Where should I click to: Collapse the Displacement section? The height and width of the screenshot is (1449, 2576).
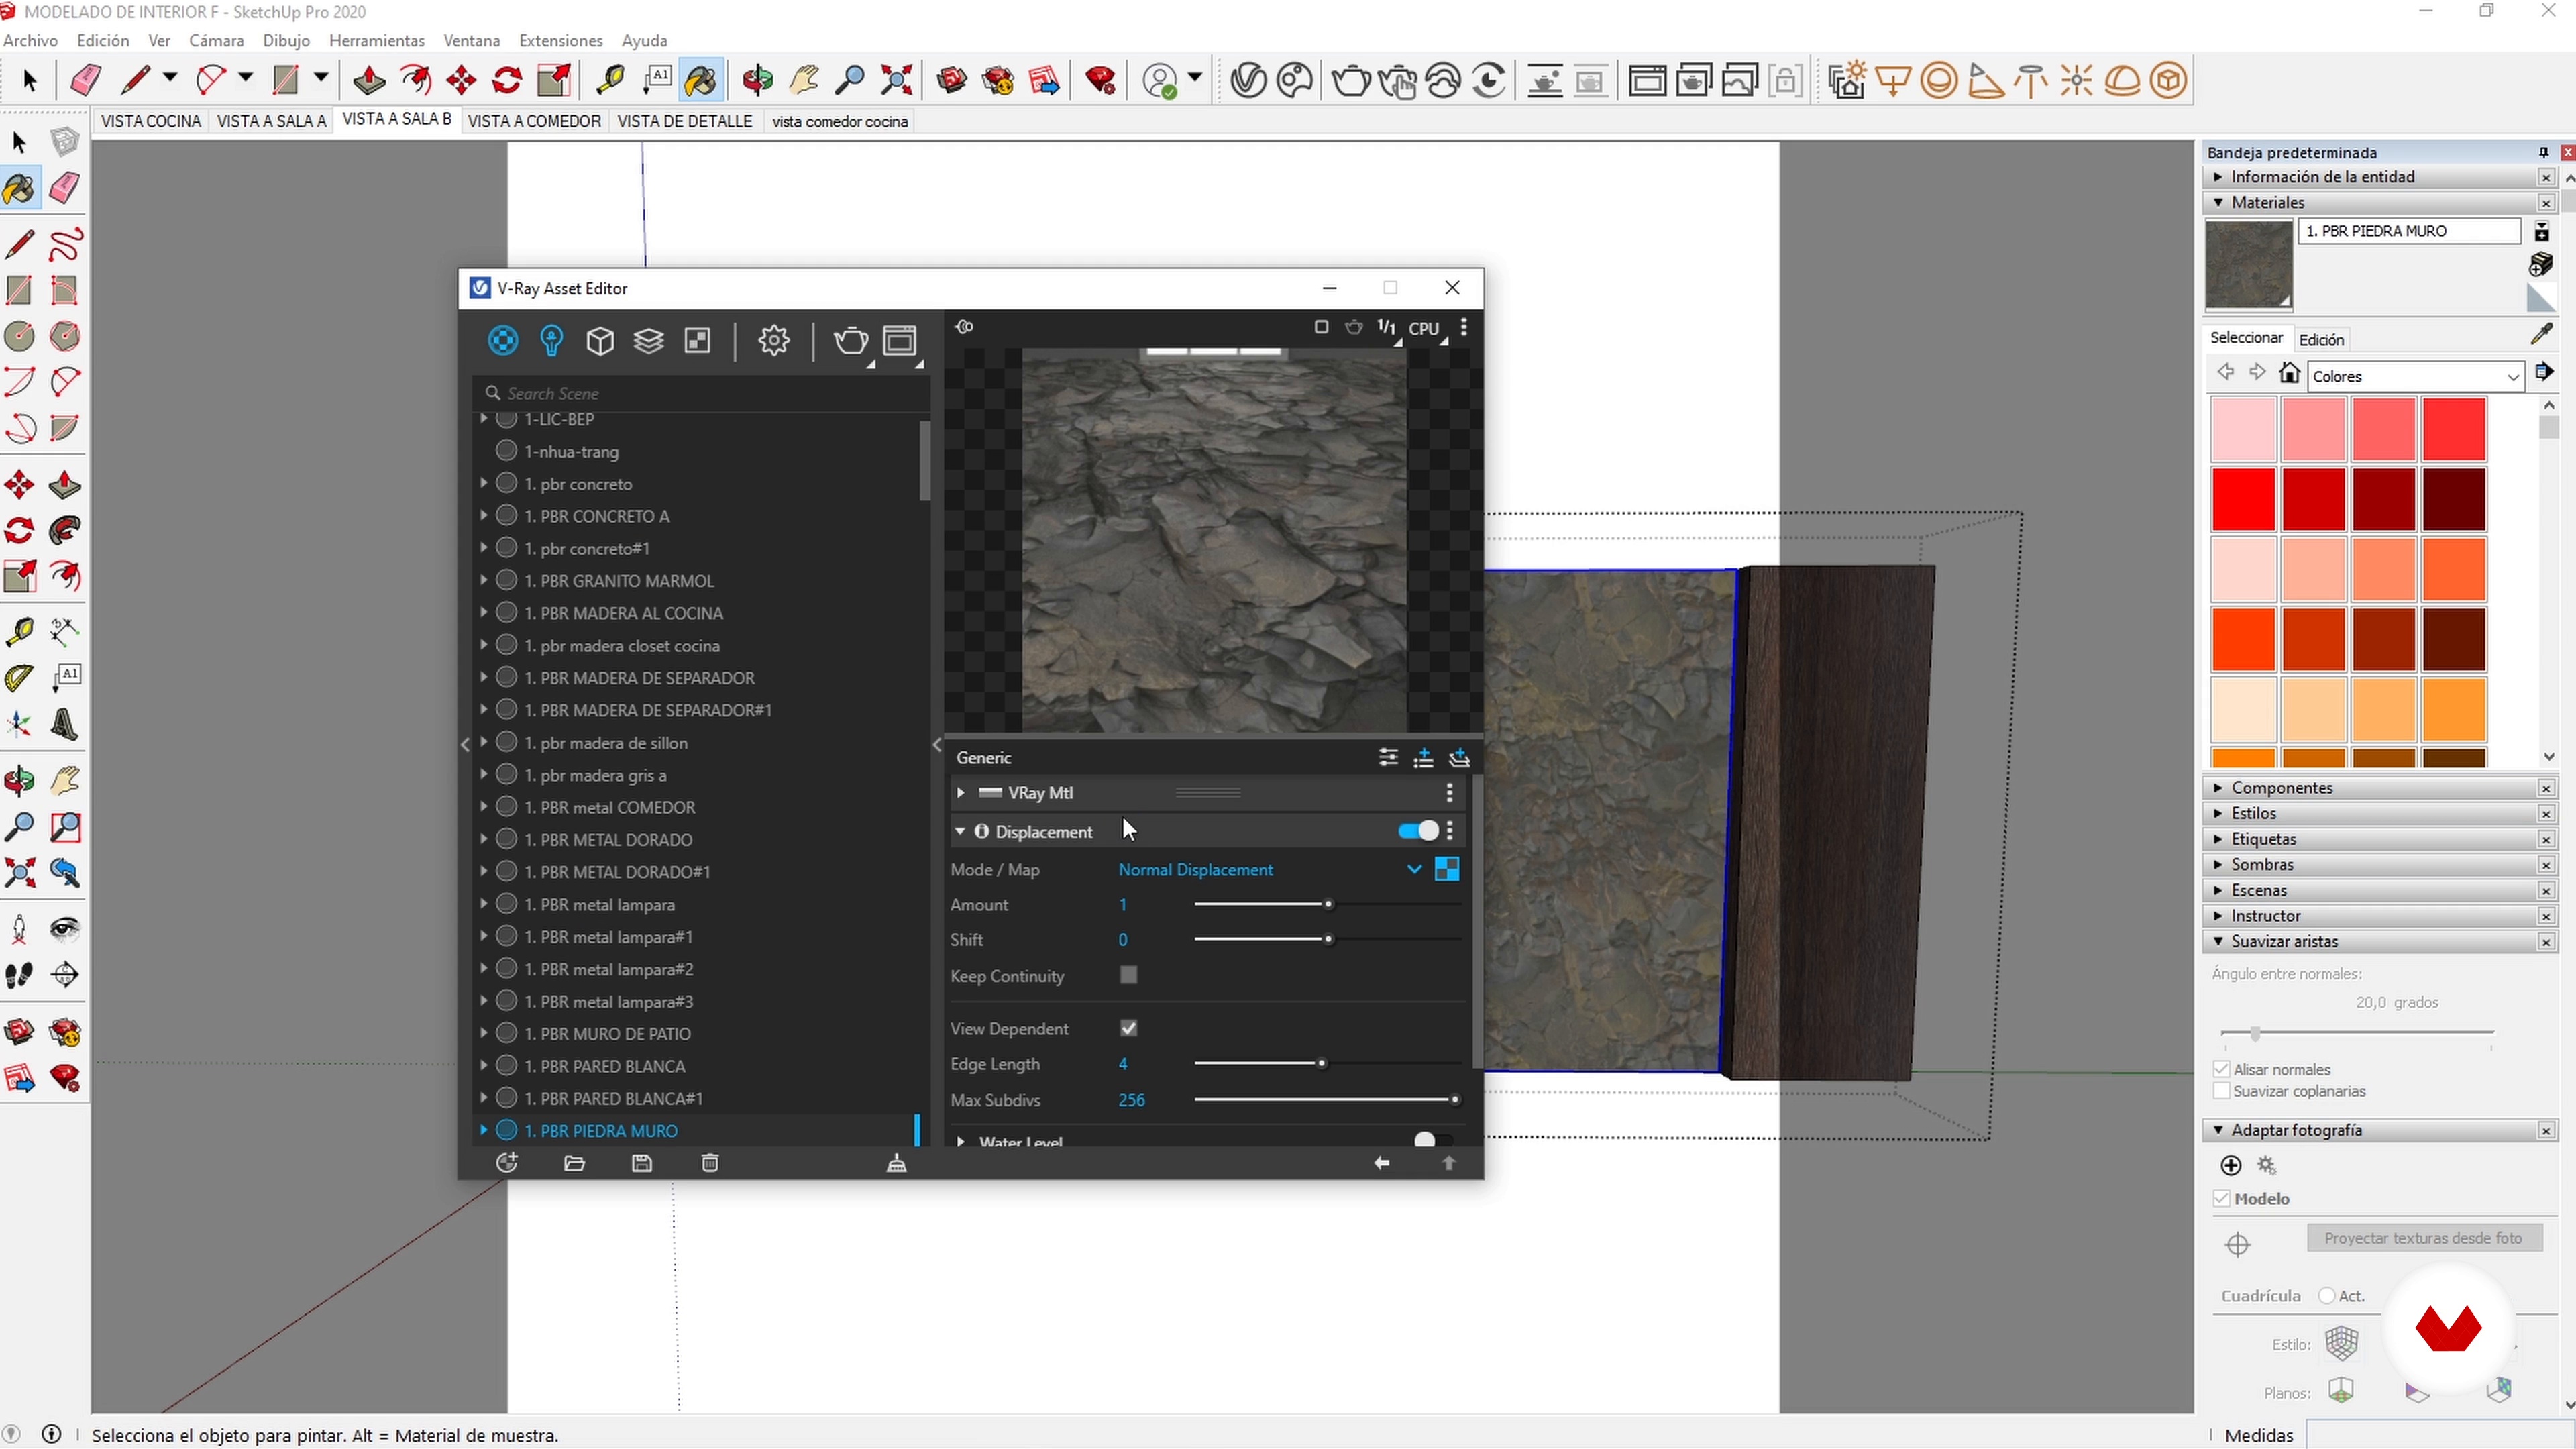point(960,831)
